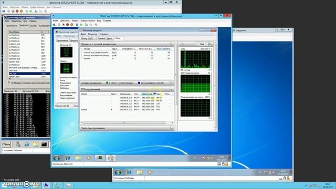The width and height of the screenshot is (336, 189).
Task: Click the Revert icon in Win7 VM toolbar
Action: click(x=91, y=25)
